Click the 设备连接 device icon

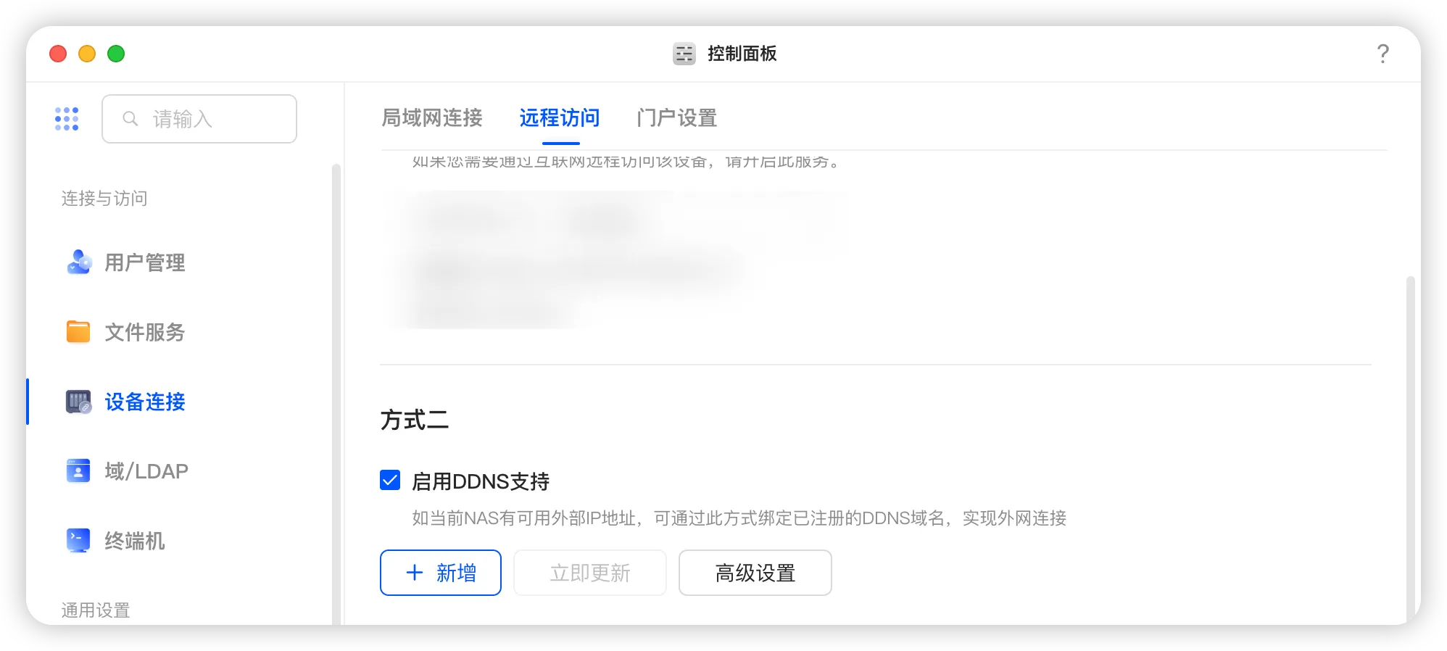[x=78, y=401]
